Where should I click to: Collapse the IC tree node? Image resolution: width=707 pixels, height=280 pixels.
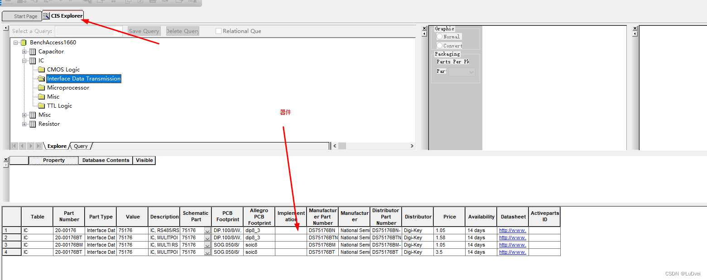tap(24, 61)
